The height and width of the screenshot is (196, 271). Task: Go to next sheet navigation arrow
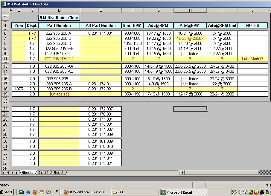click(x=13, y=172)
